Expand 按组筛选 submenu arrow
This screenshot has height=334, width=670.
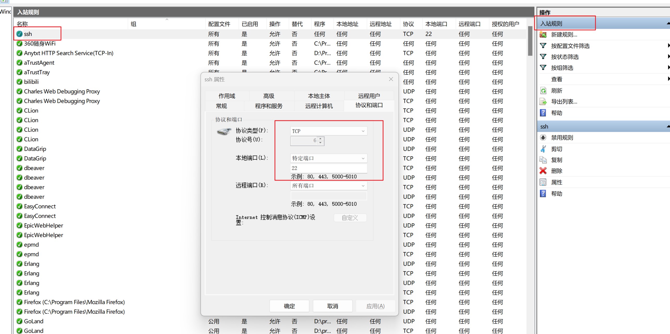pyautogui.click(x=668, y=67)
